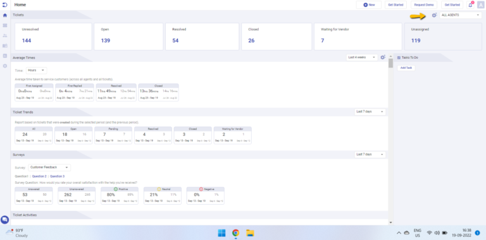This screenshot has height=240, width=486.
Task: Open the Resolved 54 tickets card
Action: pyautogui.click(x=202, y=37)
